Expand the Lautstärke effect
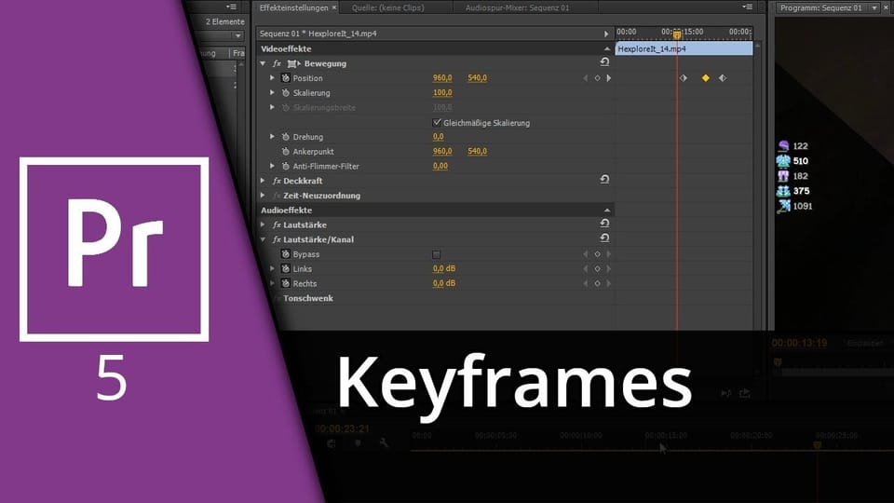 click(263, 225)
